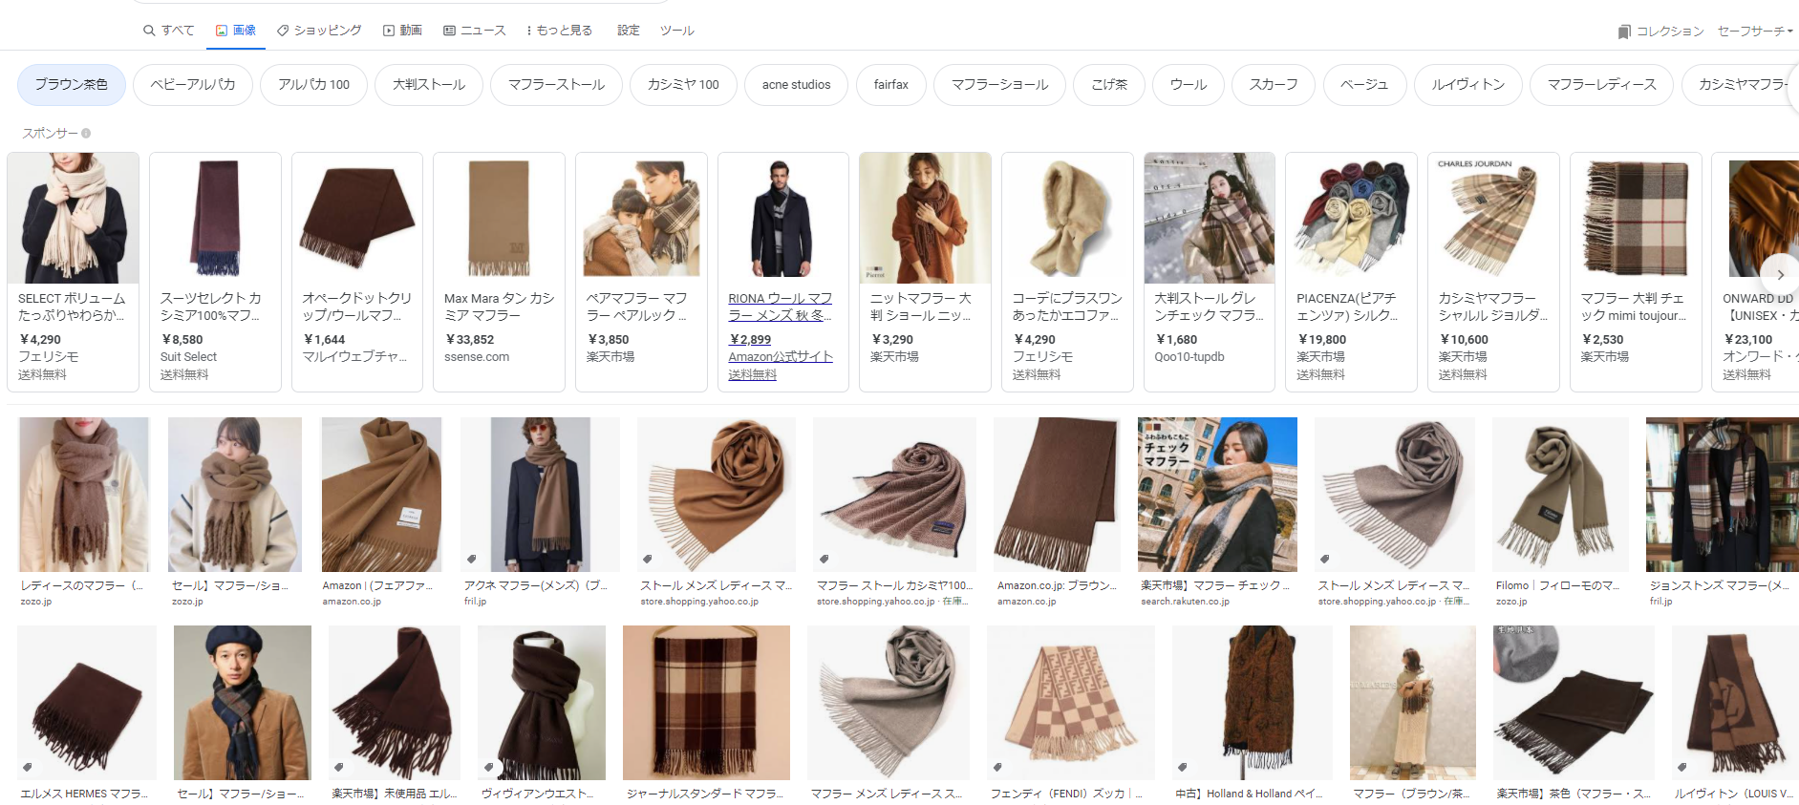Screen dimensions: 1799x805
Task: Show sponsor info next to スポンサー
Action: tap(86, 134)
